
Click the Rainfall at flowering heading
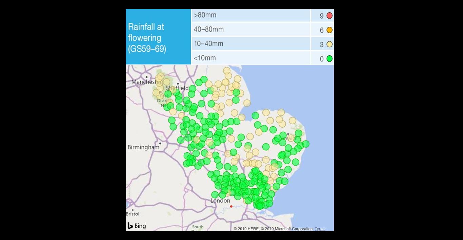pyautogui.click(x=147, y=38)
